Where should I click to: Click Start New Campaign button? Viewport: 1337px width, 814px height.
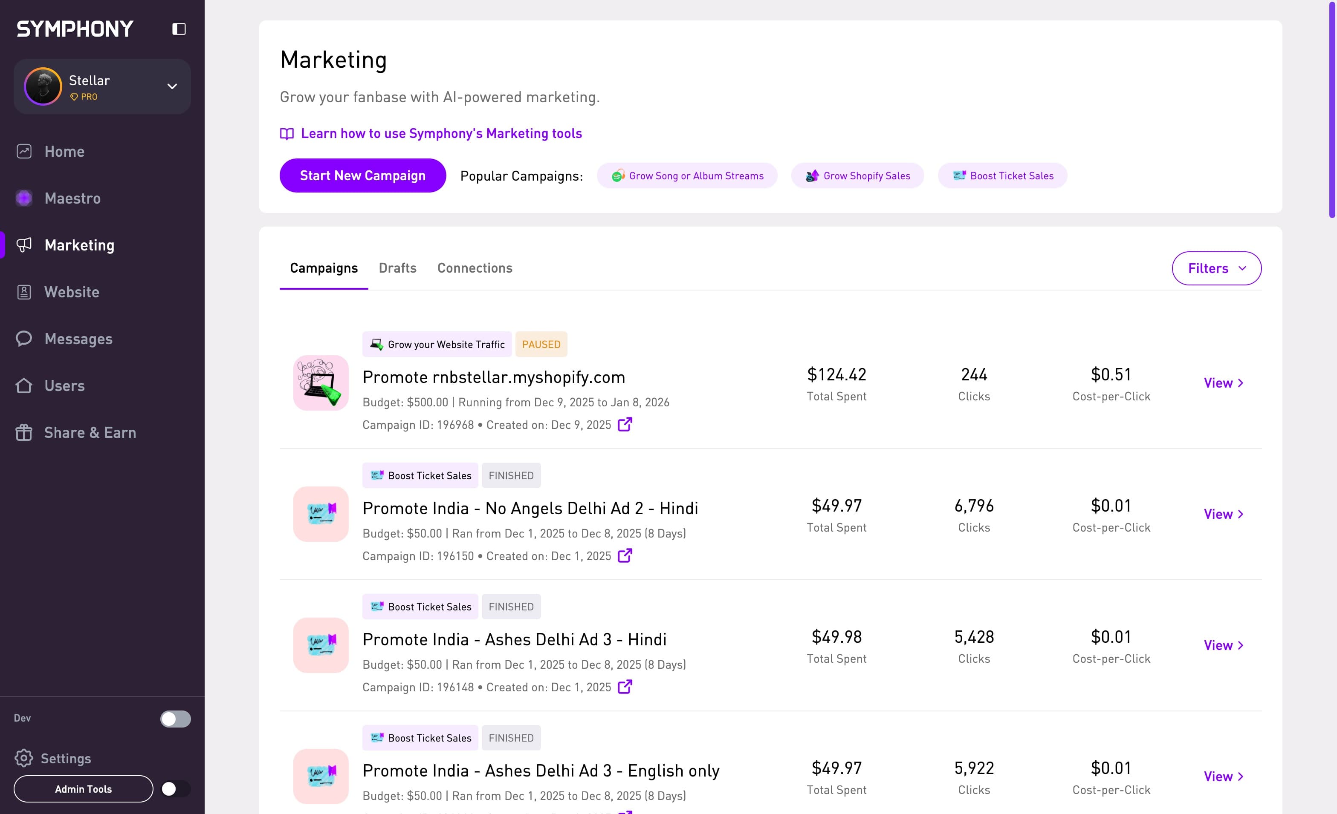[x=362, y=175]
